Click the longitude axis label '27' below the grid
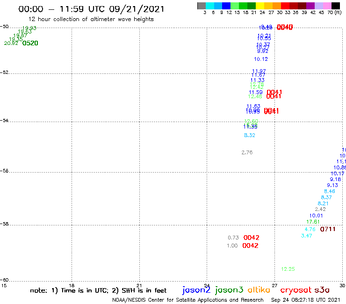This screenshot has height=304, width=346. click(274, 285)
